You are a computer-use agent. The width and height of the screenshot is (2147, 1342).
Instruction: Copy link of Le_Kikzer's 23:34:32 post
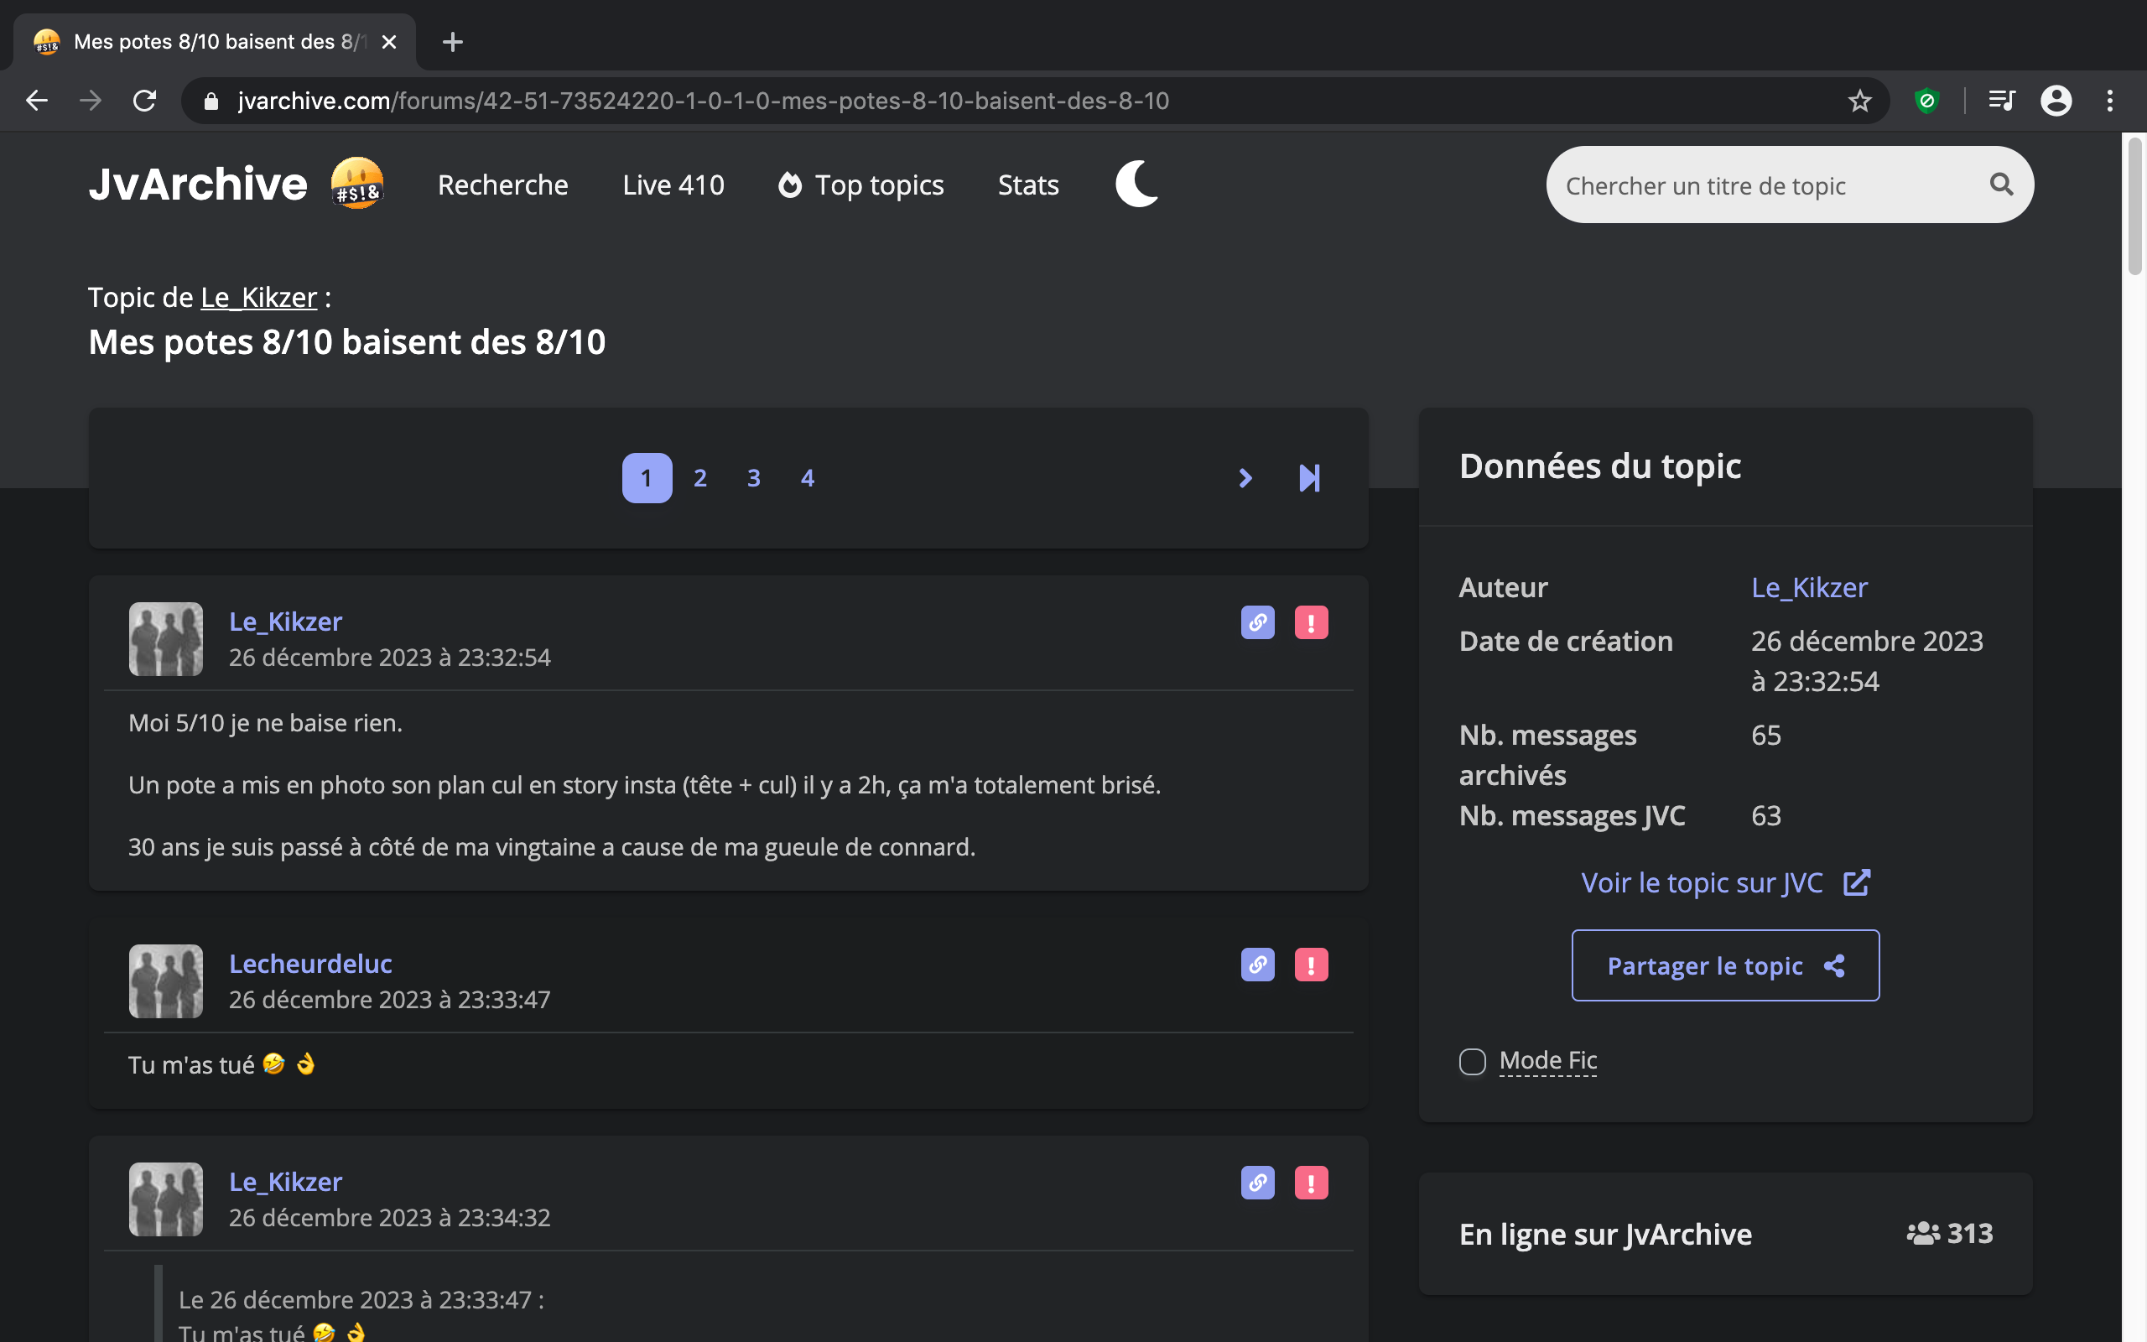[x=1257, y=1183]
